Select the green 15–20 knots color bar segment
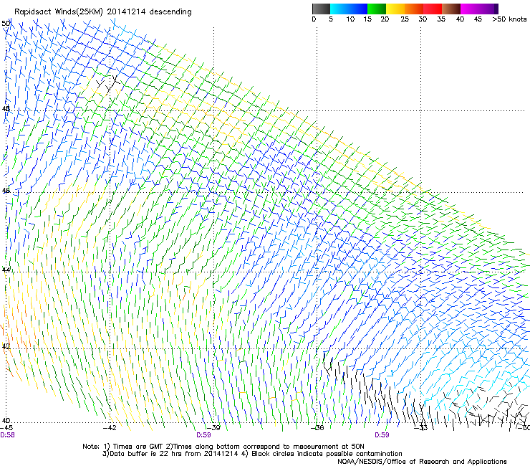The image size is (530, 466). (377, 9)
